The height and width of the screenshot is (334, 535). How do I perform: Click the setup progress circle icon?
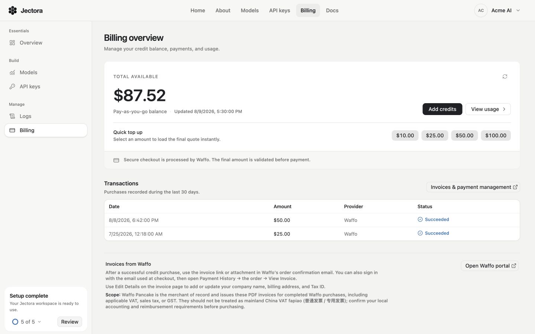[x=15, y=322]
